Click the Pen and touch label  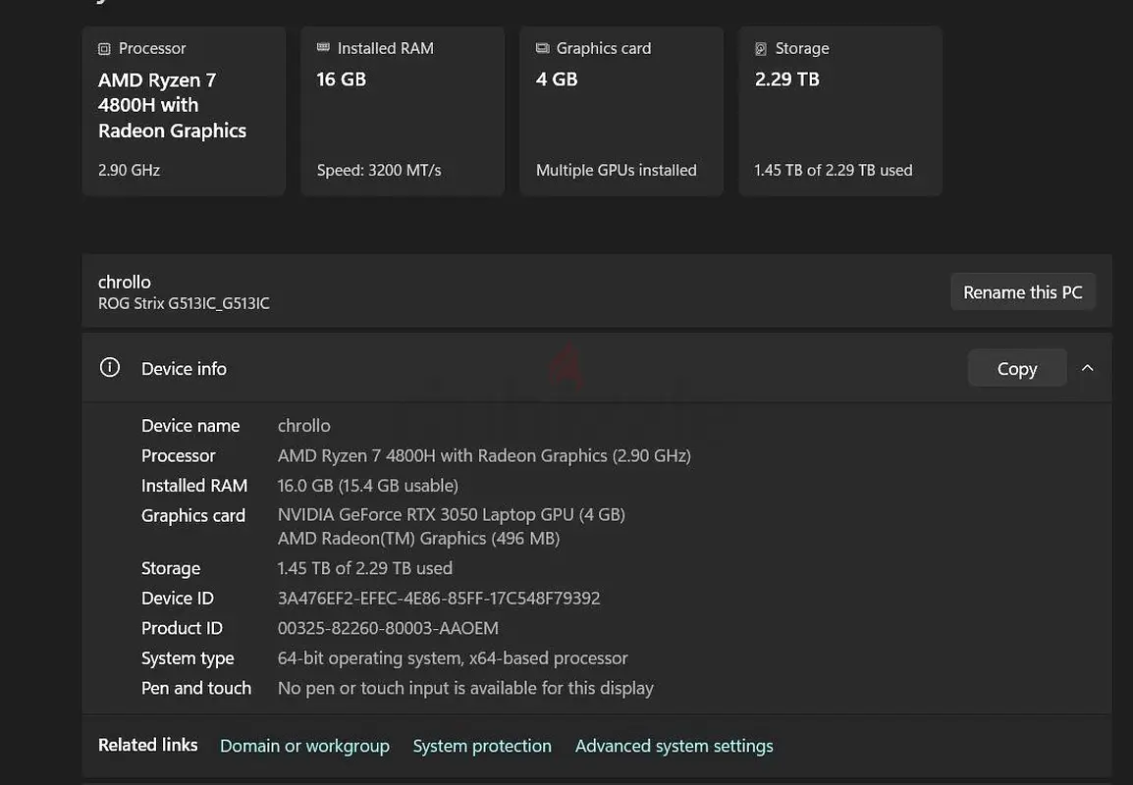[x=196, y=688]
